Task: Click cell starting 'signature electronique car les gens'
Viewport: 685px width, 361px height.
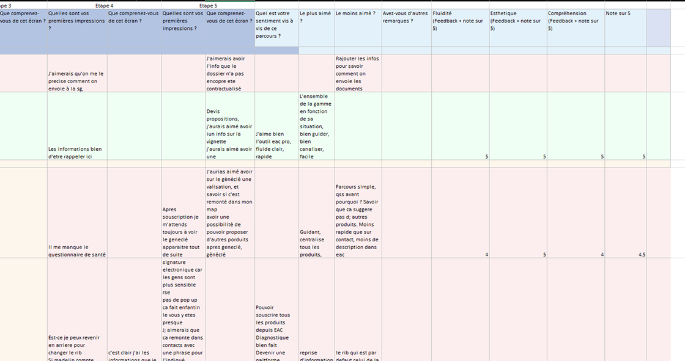Action: [183, 310]
